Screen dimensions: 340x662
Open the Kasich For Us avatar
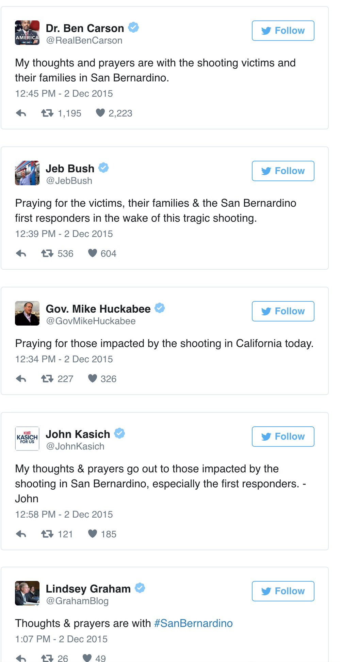click(27, 439)
